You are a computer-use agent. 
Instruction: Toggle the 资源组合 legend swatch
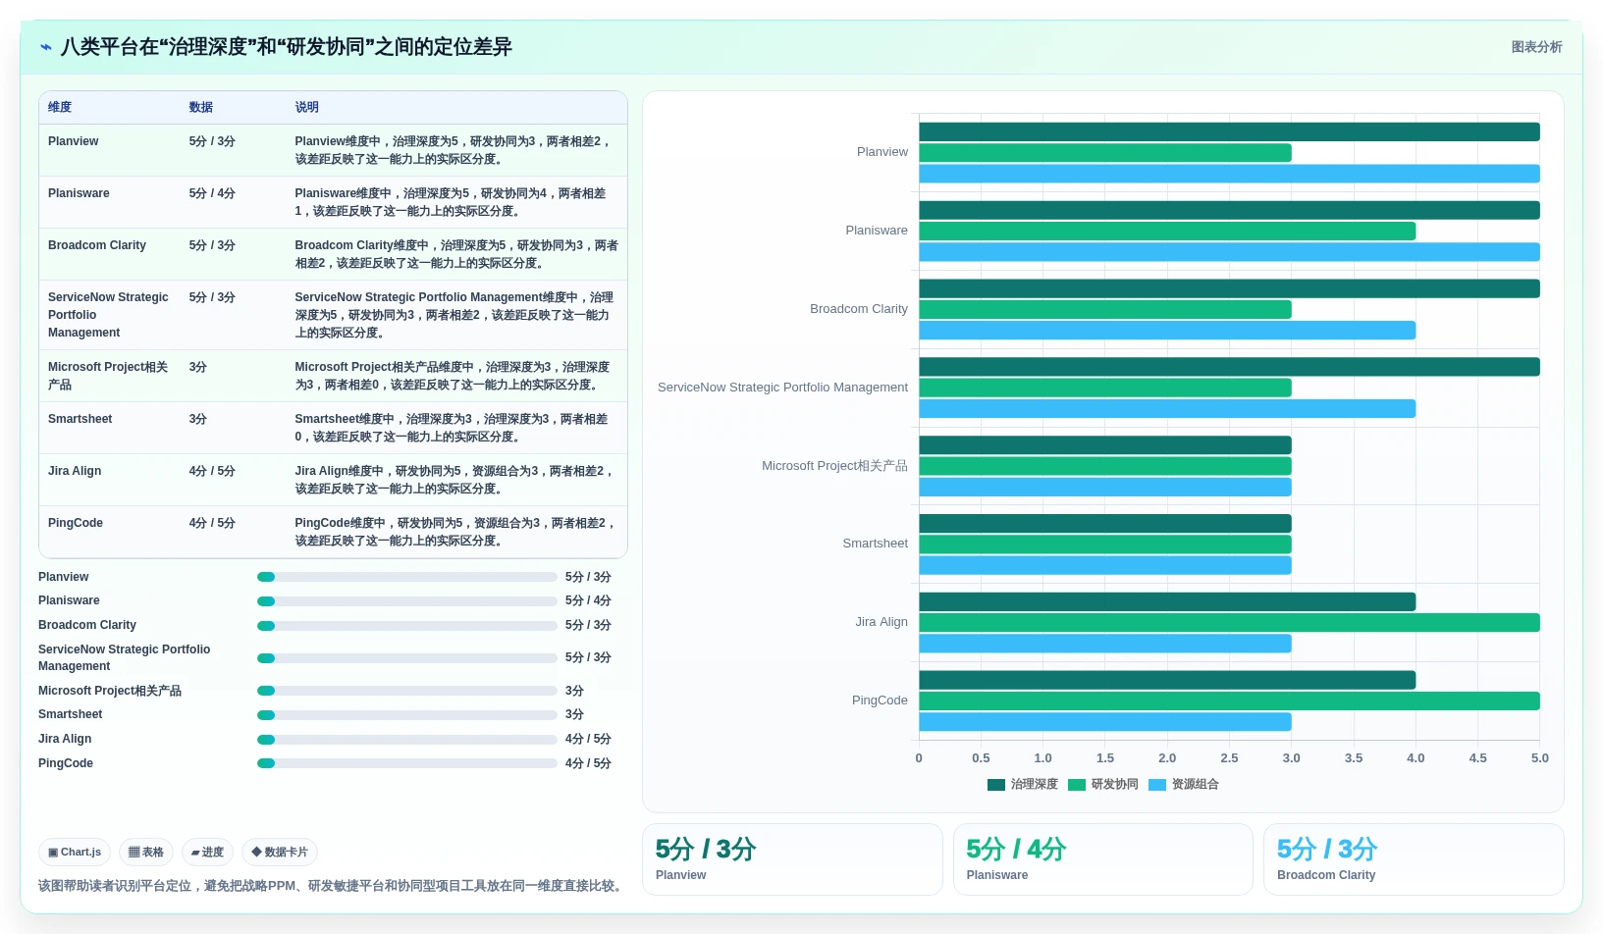(x=1157, y=785)
